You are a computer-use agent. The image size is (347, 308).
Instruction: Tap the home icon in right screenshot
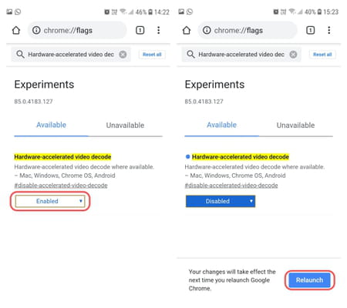click(187, 30)
